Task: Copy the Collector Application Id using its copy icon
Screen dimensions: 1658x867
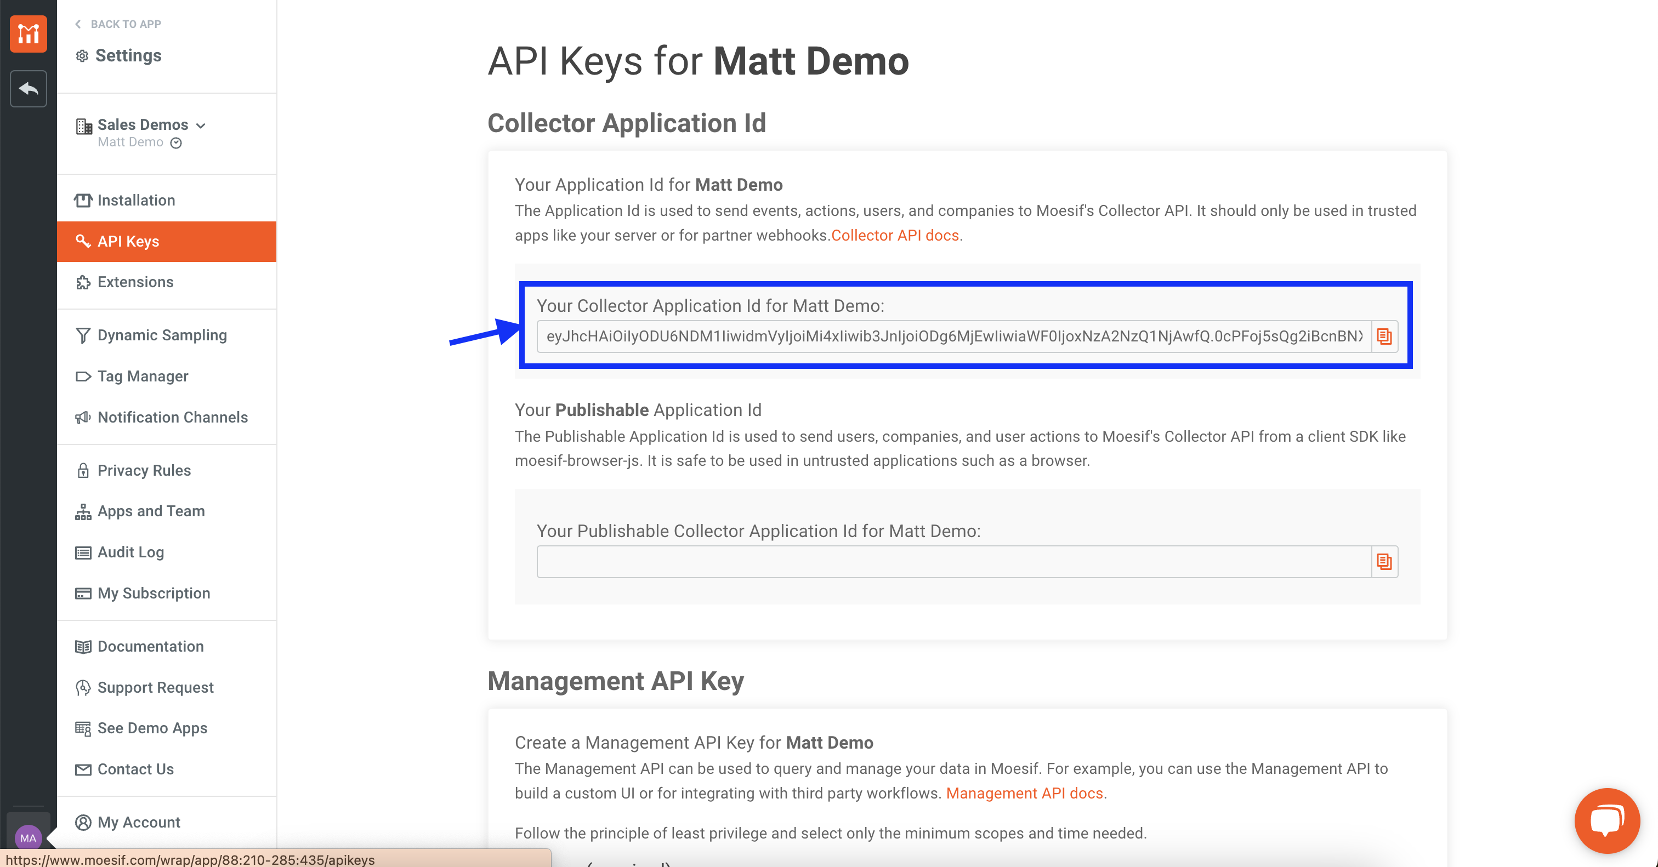Action: click(1384, 336)
